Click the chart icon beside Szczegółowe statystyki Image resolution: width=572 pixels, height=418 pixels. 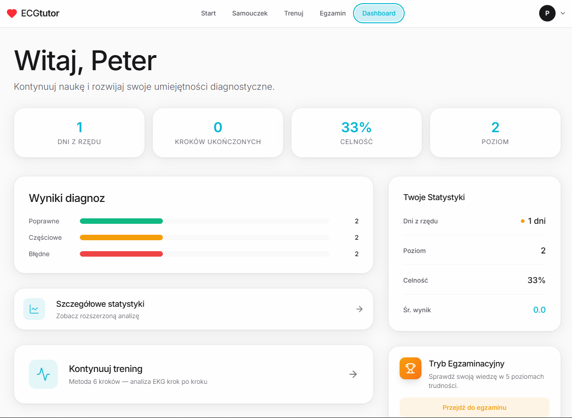34,309
